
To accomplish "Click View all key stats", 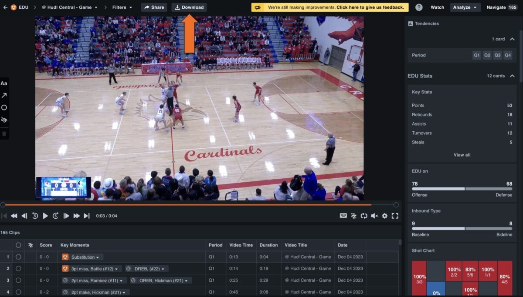I will (462, 155).
